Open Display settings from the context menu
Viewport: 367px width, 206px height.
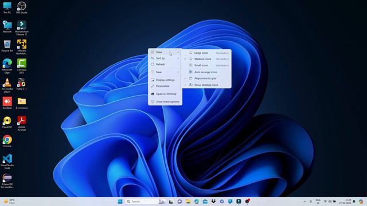(x=165, y=80)
